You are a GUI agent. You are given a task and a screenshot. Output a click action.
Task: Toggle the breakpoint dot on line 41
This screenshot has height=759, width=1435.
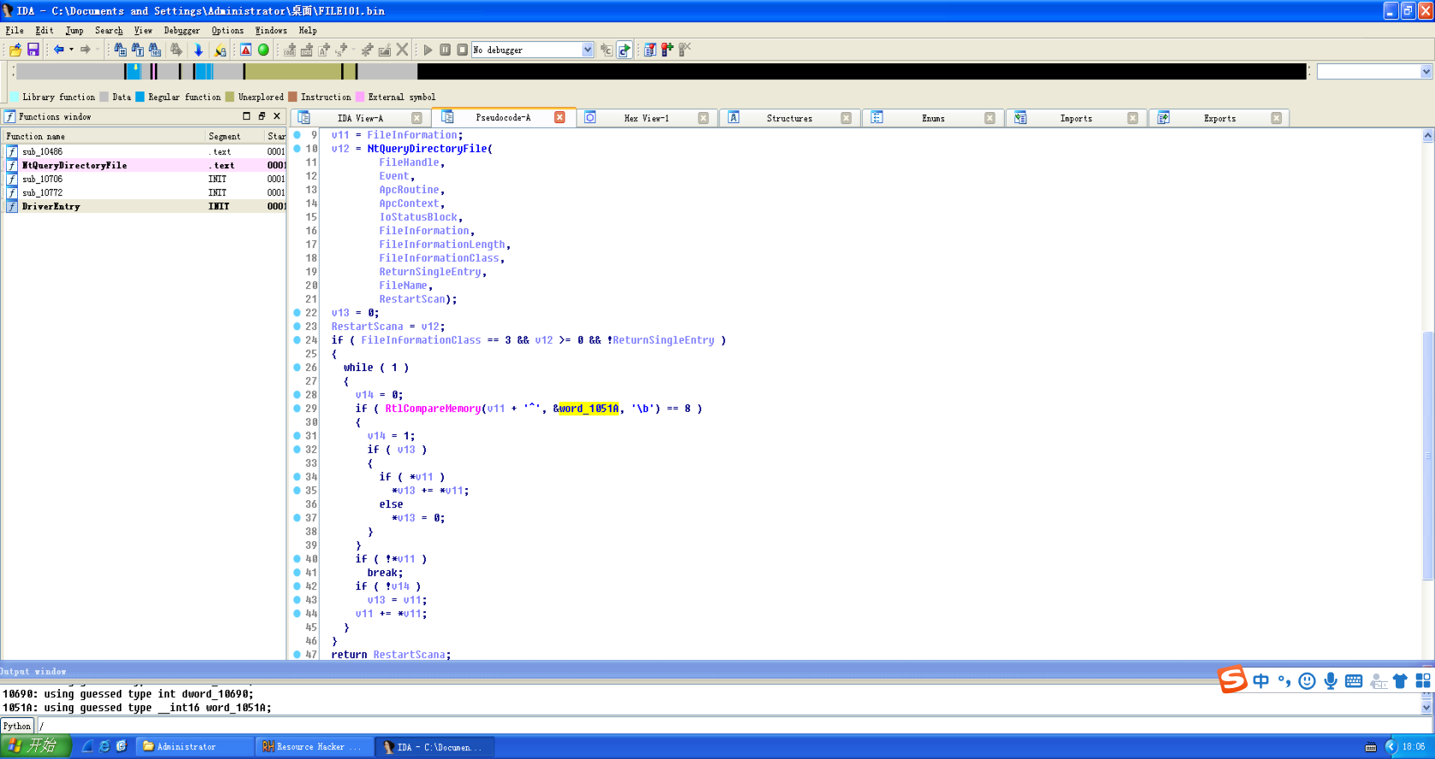point(297,573)
